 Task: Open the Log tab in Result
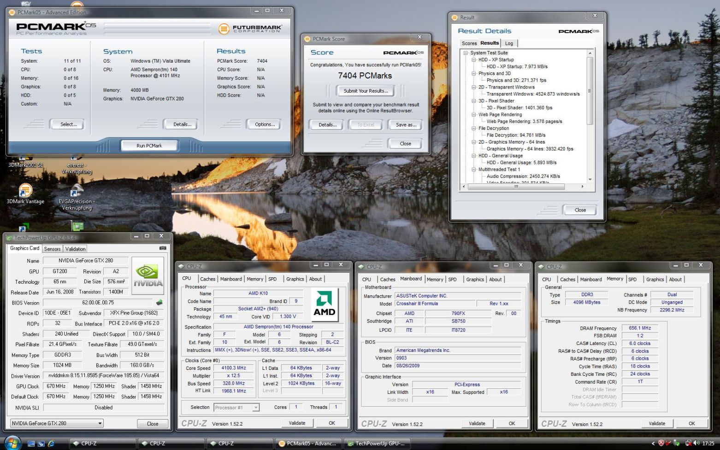[x=509, y=43]
